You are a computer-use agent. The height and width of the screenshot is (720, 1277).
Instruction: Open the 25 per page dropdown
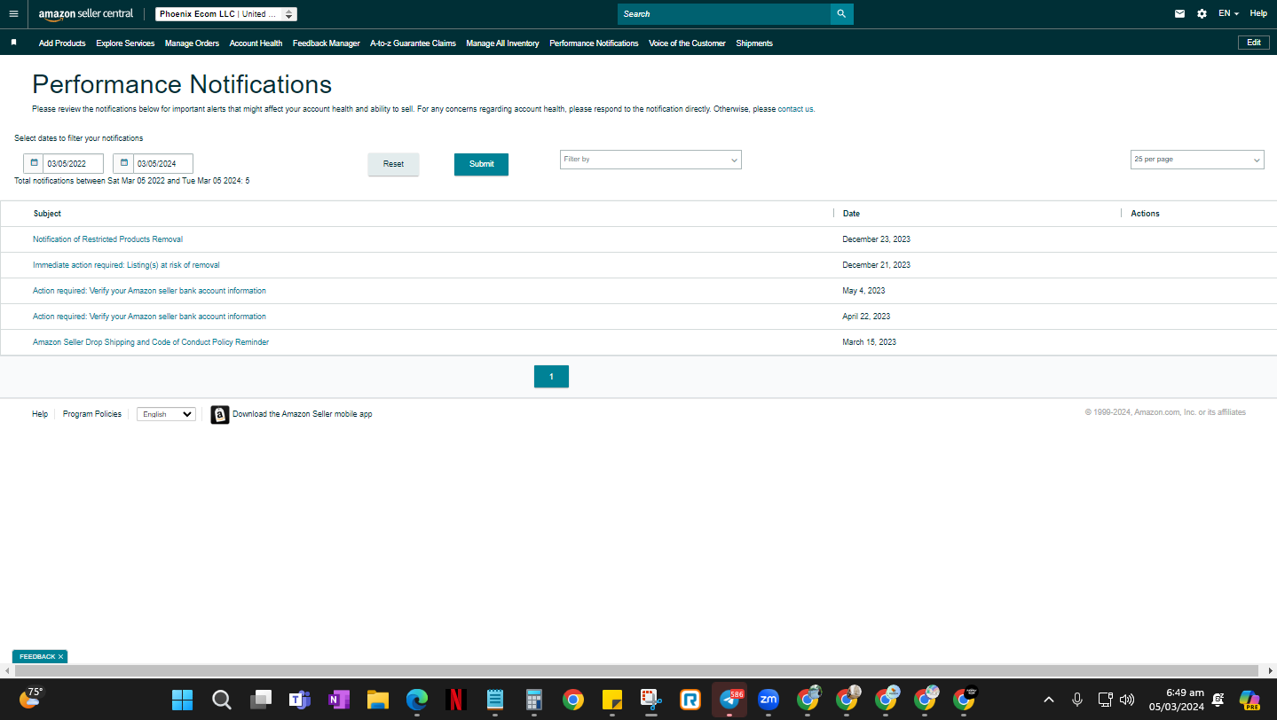point(1197,160)
